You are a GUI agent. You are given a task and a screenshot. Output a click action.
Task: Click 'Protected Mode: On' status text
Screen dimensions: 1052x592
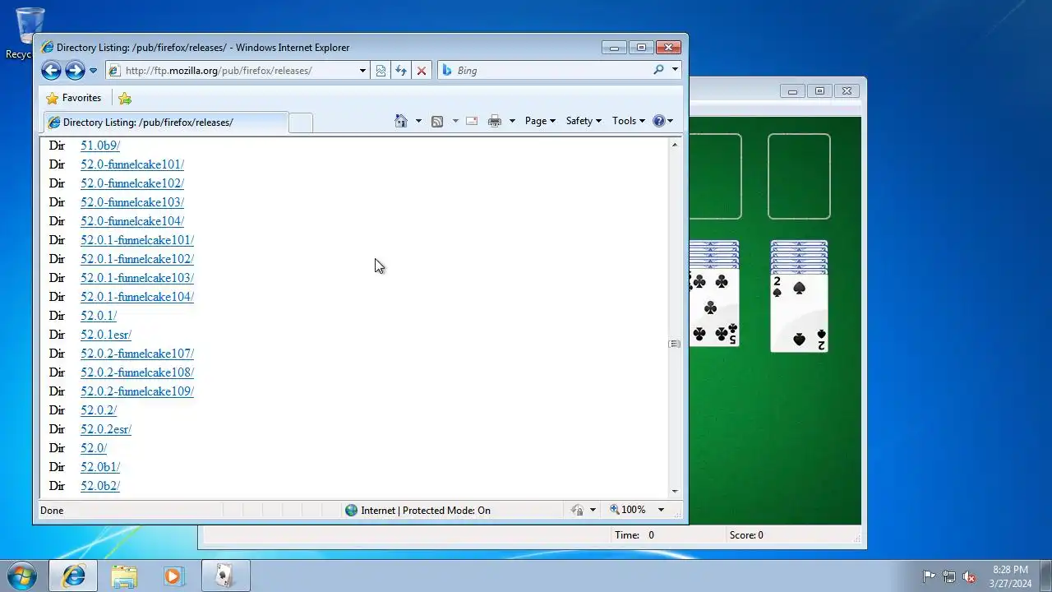coord(446,511)
